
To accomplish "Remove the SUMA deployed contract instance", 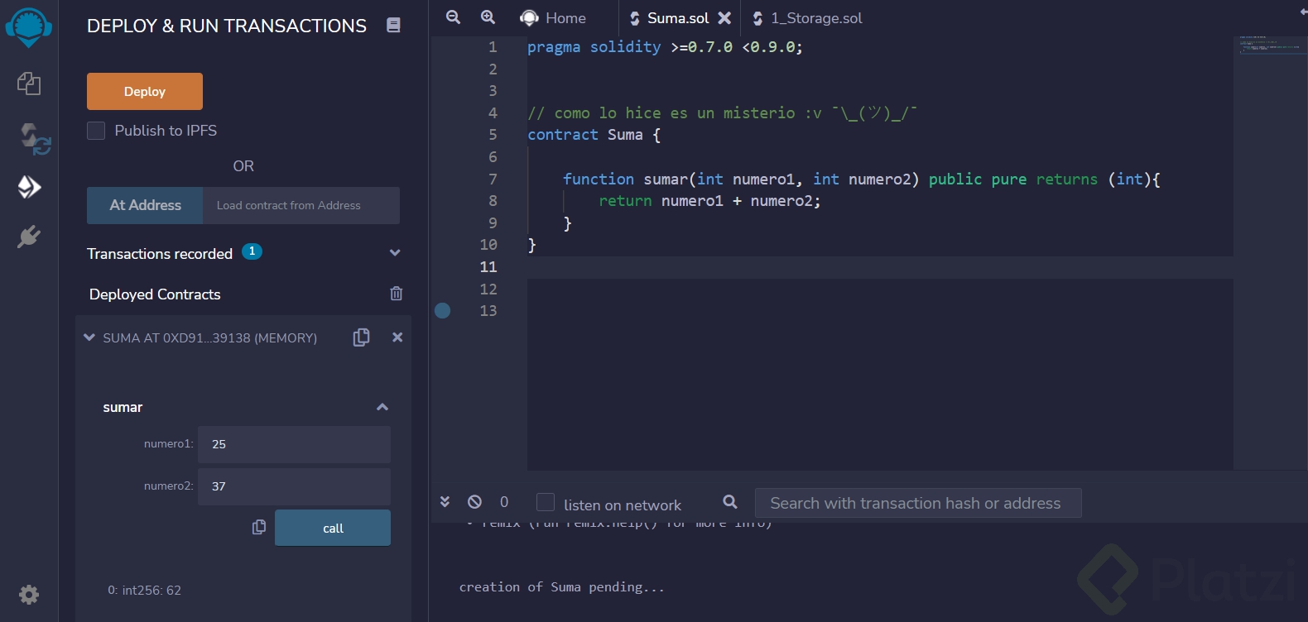I will coord(397,337).
